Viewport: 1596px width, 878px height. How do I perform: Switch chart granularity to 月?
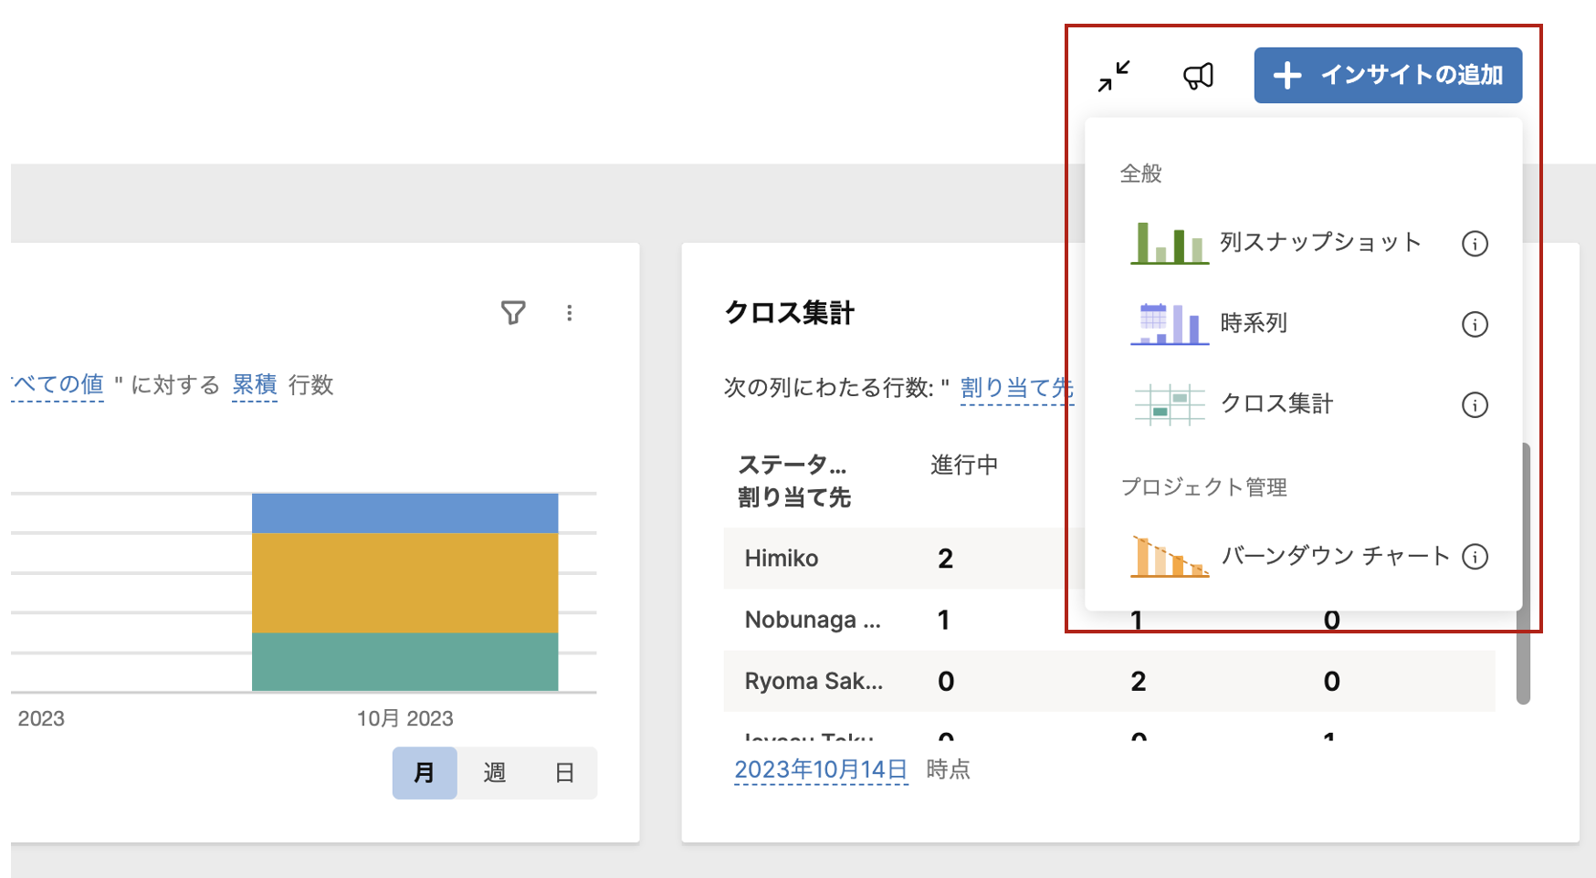[425, 773]
